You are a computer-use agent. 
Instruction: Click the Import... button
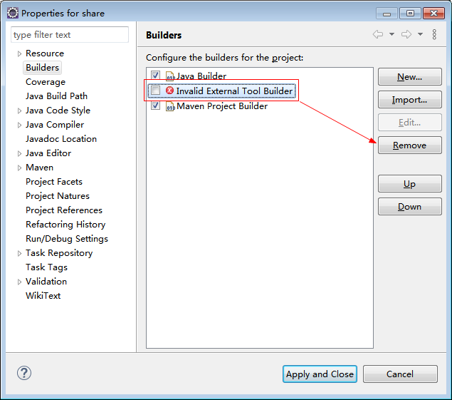point(409,100)
